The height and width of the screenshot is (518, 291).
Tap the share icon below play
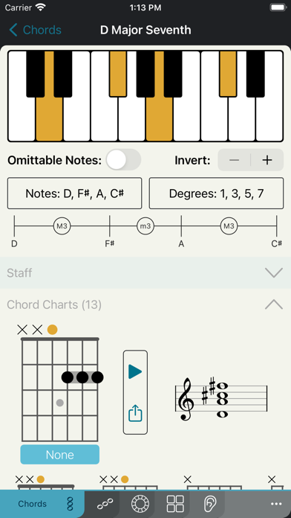click(x=135, y=414)
